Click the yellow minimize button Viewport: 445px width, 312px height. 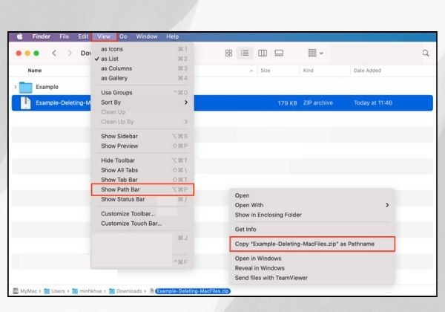pos(27,53)
